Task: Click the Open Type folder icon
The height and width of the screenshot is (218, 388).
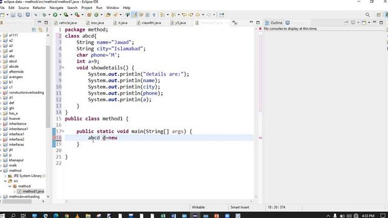Action: pos(108,15)
